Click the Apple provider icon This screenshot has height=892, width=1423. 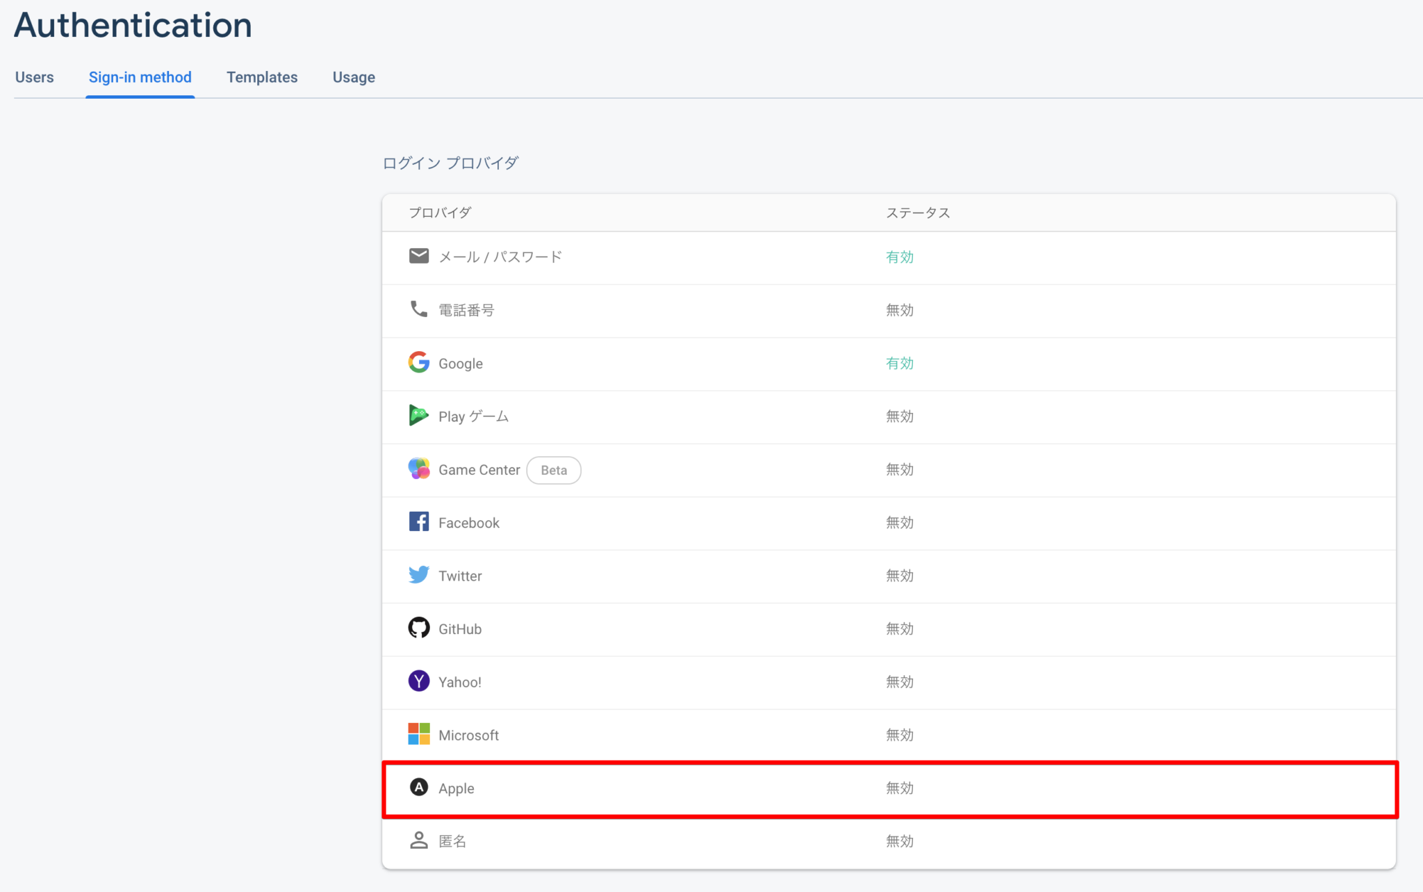click(419, 788)
